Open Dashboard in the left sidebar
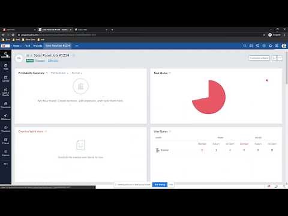288x216 pixels. (5, 55)
